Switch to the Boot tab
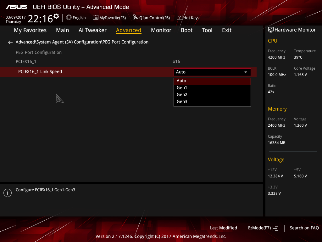The height and width of the screenshot is (242, 322). coord(186,30)
